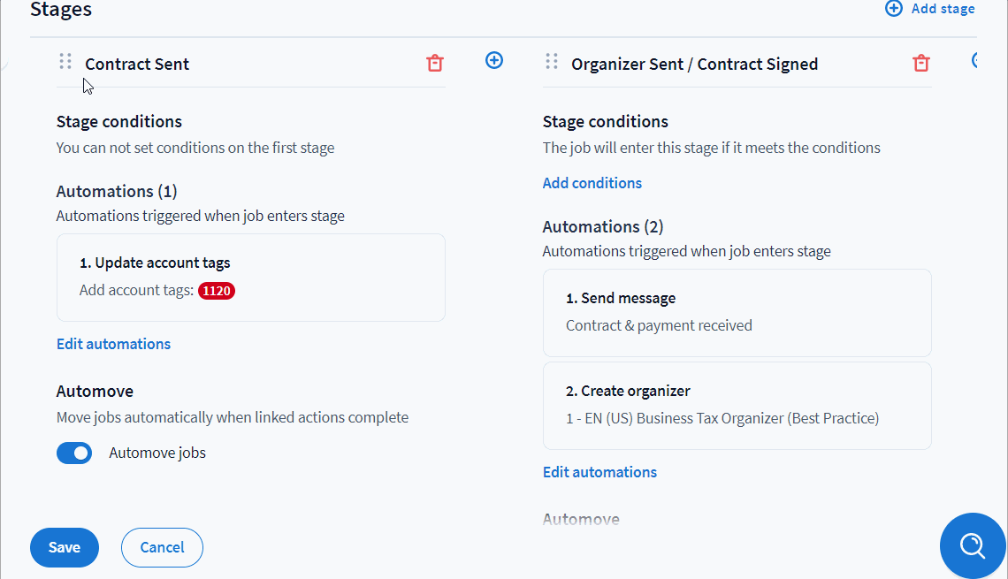The width and height of the screenshot is (1008, 579).
Task: Add a stage after Contract Sent
Action: click(494, 60)
